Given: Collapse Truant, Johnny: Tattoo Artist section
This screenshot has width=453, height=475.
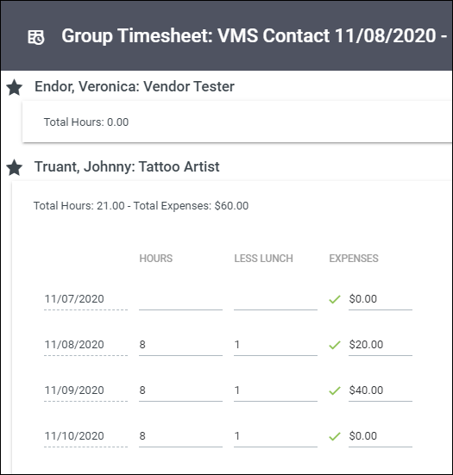Looking at the screenshot, I should [127, 166].
